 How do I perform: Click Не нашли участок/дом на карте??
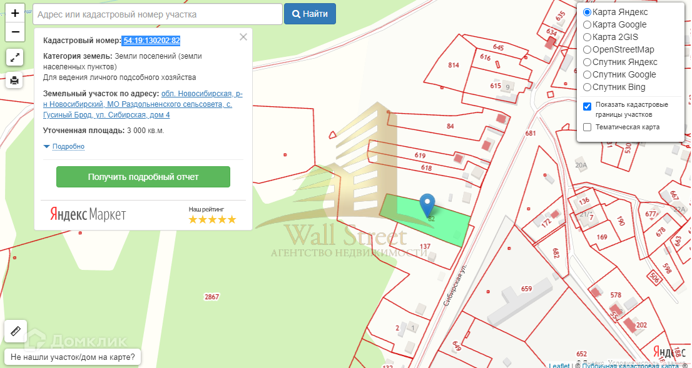click(x=73, y=357)
